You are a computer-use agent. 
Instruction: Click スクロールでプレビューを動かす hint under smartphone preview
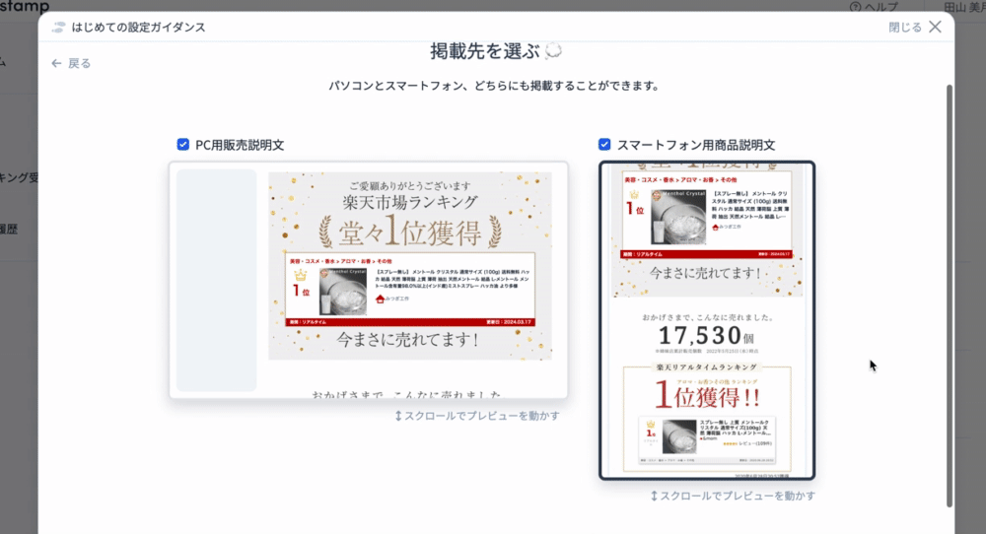coord(734,496)
